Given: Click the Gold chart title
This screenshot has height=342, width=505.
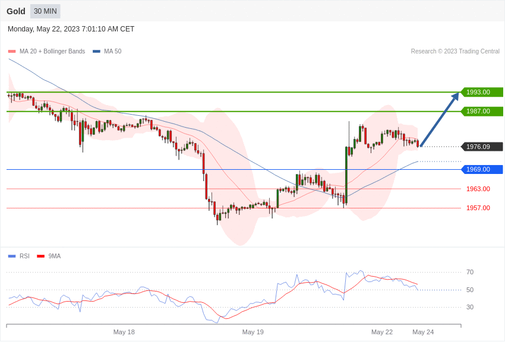Looking at the screenshot, I should tap(16, 11).
